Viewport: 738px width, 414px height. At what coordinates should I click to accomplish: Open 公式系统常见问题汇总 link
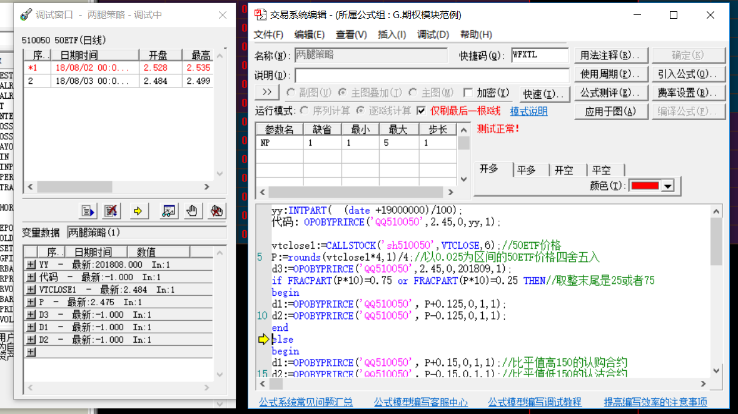click(x=305, y=402)
